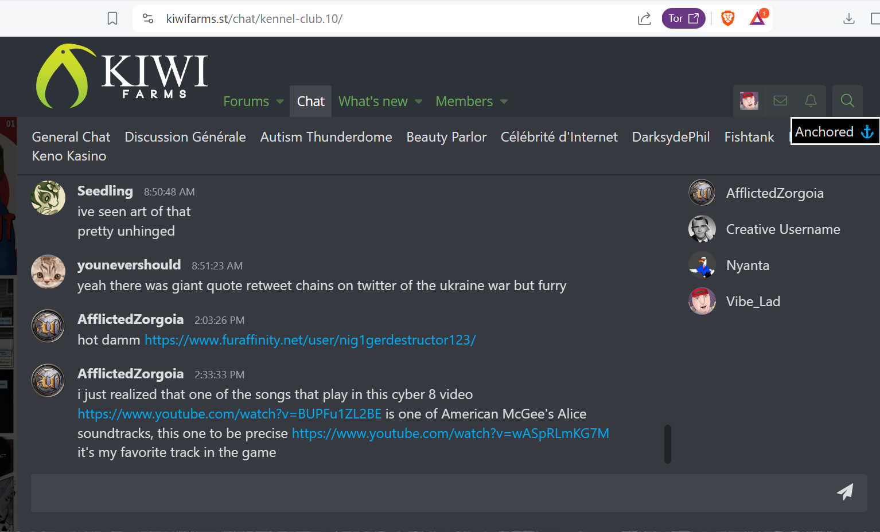Open browser downloads icon
880x532 pixels.
(x=849, y=19)
